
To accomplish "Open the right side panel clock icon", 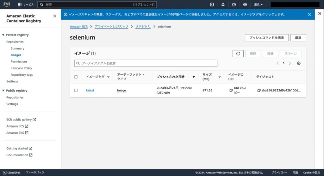I will [x=319, y=14].
